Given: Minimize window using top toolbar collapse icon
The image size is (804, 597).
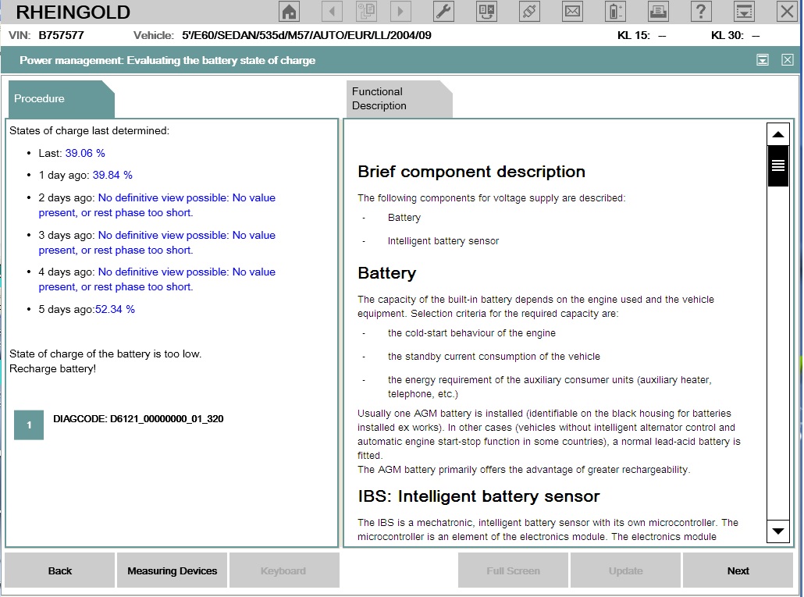Looking at the screenshot, I should click(745, 12).
